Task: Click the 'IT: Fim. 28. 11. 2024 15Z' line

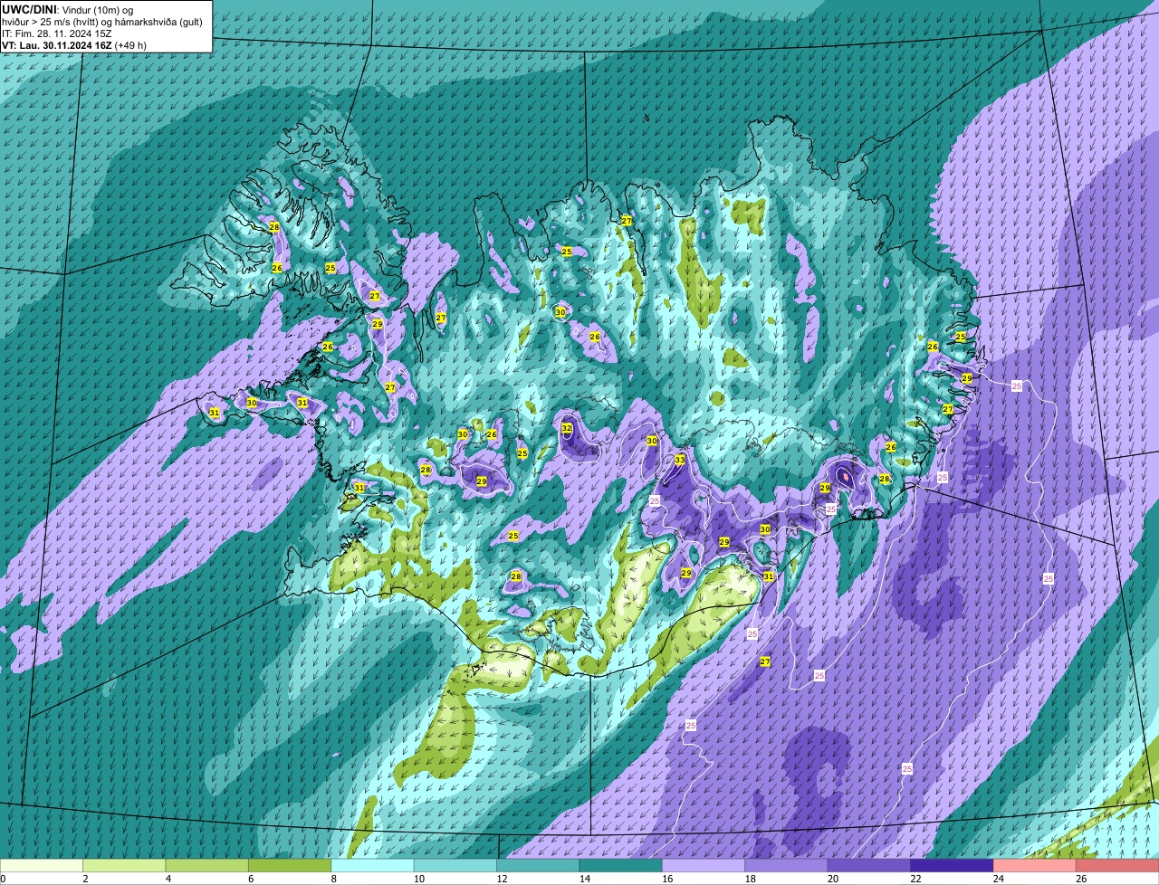Action: coord(57,33)
